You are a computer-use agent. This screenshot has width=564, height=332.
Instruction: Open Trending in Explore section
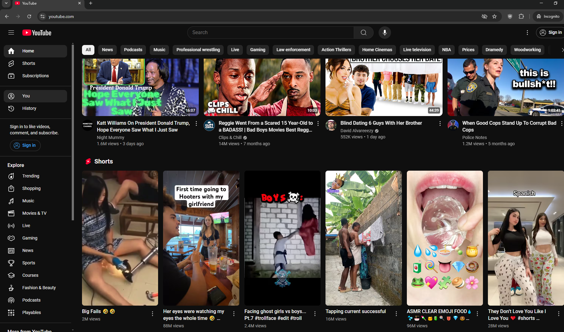[30, 176]
